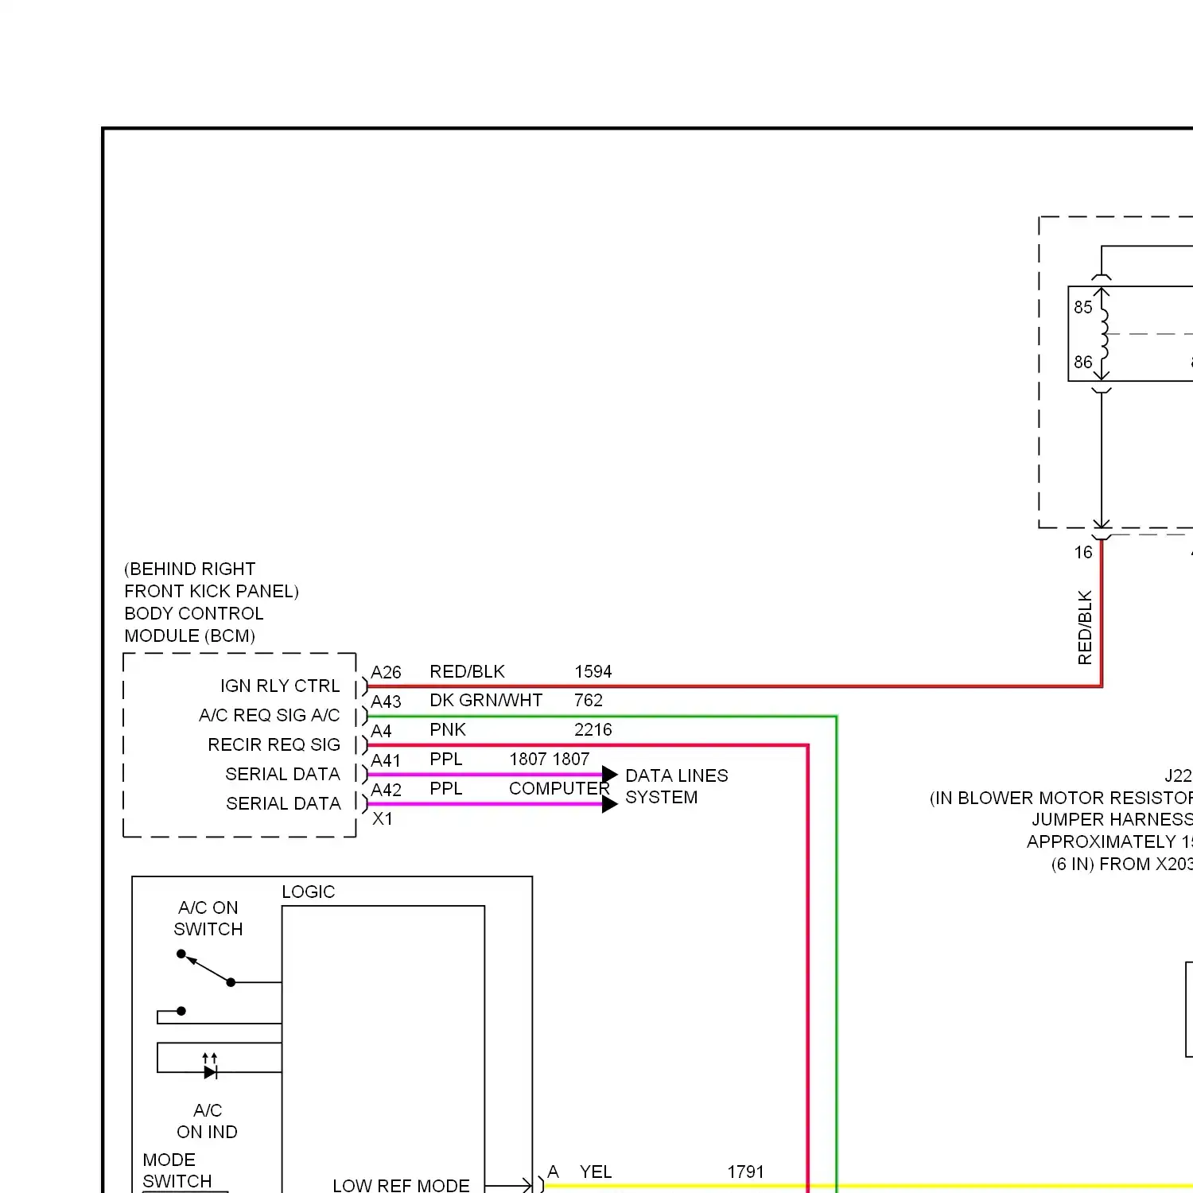Click pin label 'A4'

coord(381,731)
